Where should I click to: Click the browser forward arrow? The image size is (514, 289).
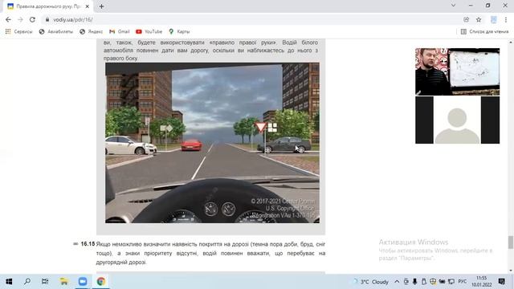click(x=20, y=19)
